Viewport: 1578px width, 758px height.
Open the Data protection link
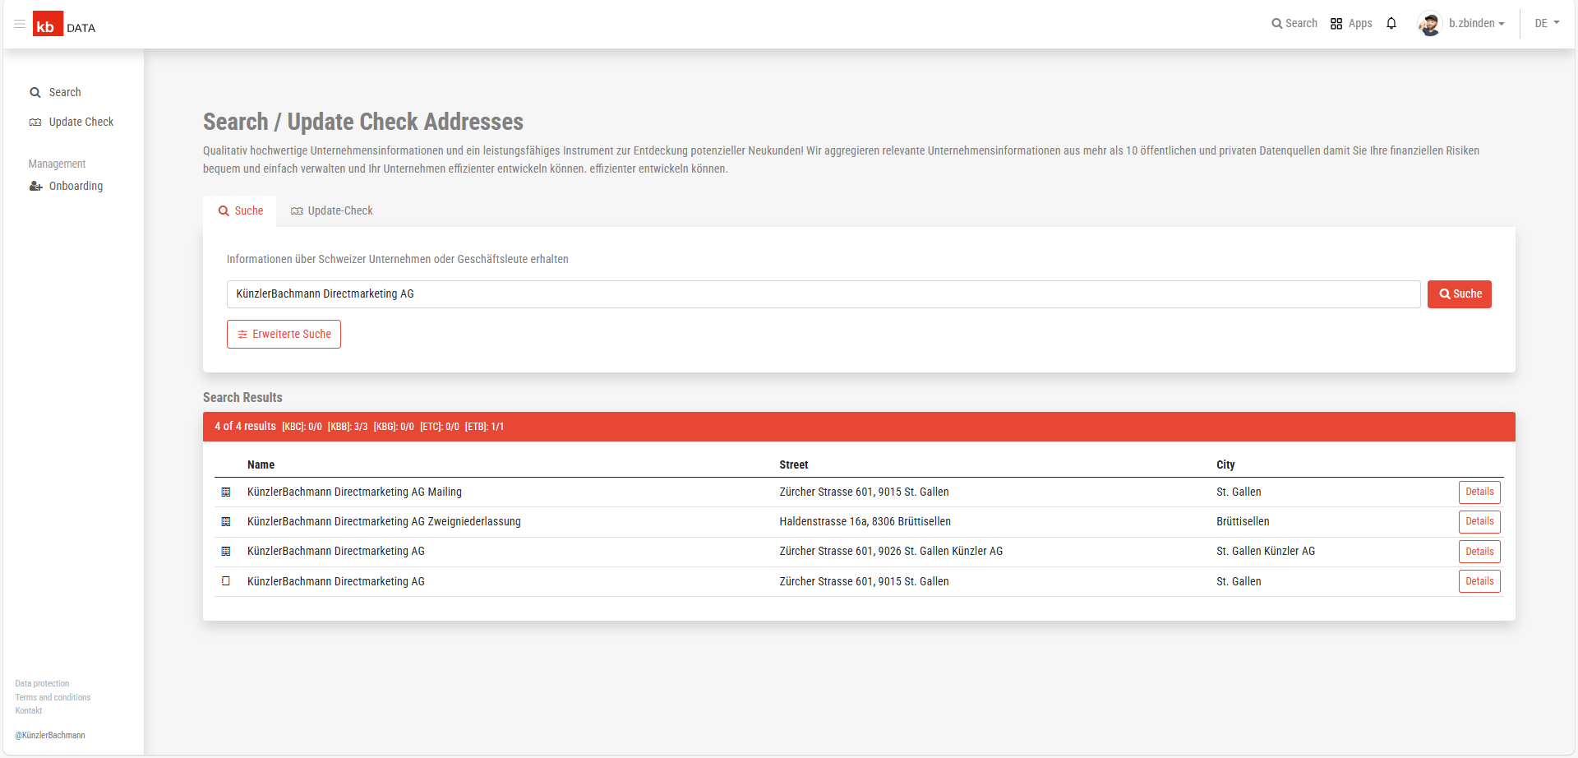tap(42, 684)
